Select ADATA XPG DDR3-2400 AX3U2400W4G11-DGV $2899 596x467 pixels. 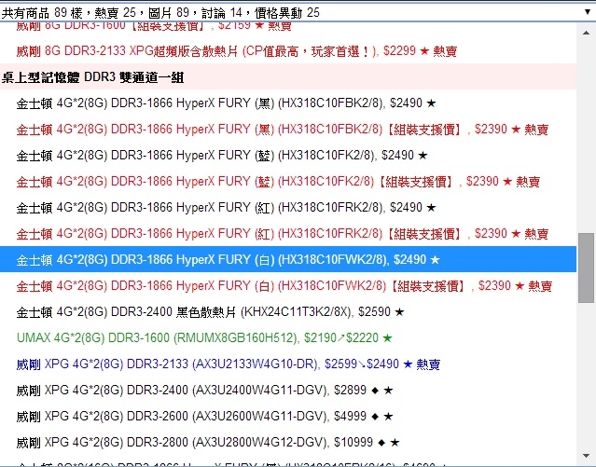288,391
